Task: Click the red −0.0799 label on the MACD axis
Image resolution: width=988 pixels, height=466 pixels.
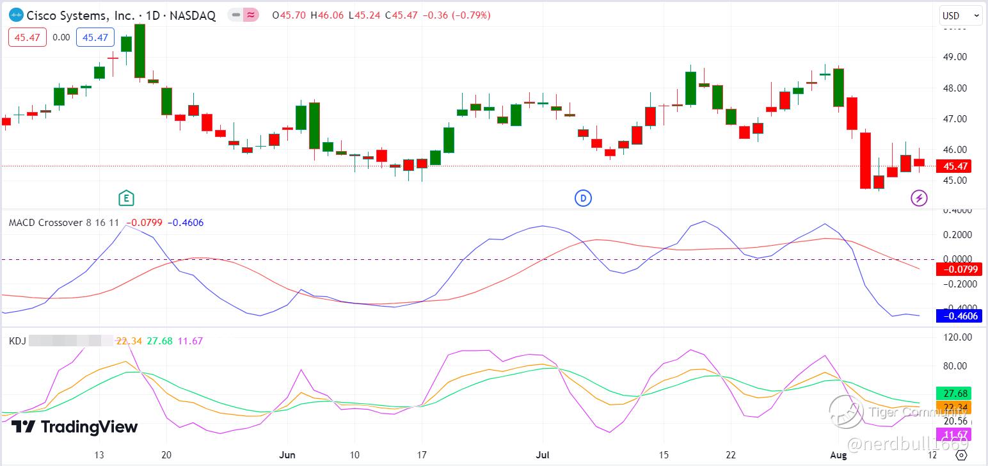Action: click(x=959, y=269)
